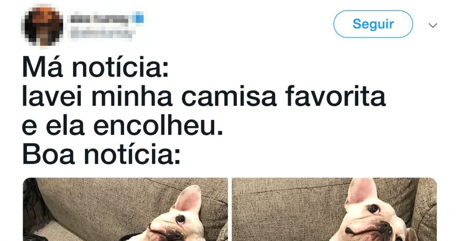
Task: Select the 'lavei minha camisa favorita' line
Action: (204, 97)
